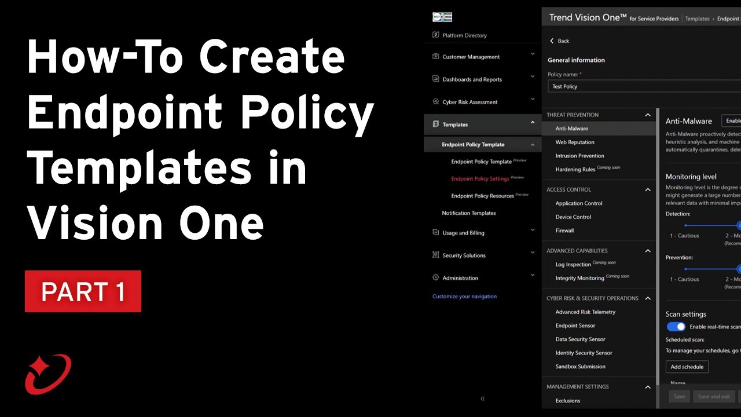Click the red Trend Micro logo
Viewport: 741px width, 417px height.
tap(48, 374)
